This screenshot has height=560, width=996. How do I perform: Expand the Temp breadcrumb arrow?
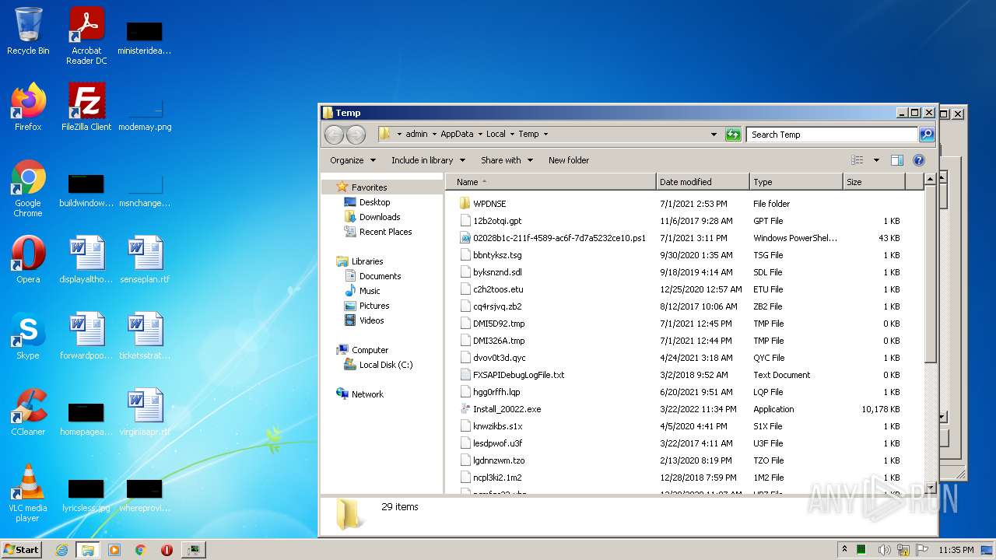(x=545, y=135)
